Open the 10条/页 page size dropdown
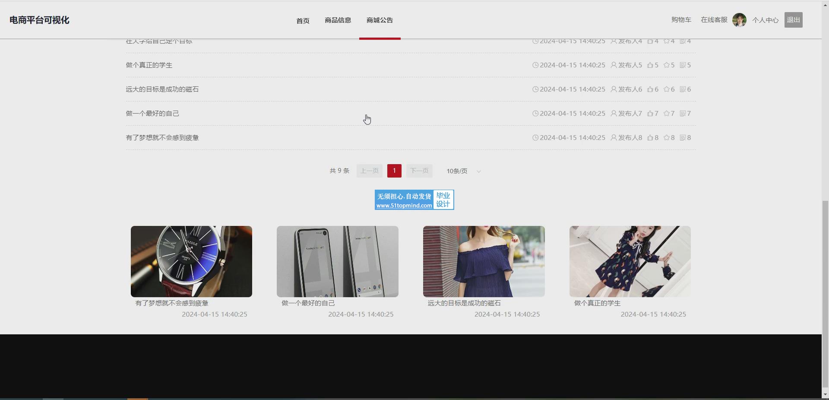 463,171
